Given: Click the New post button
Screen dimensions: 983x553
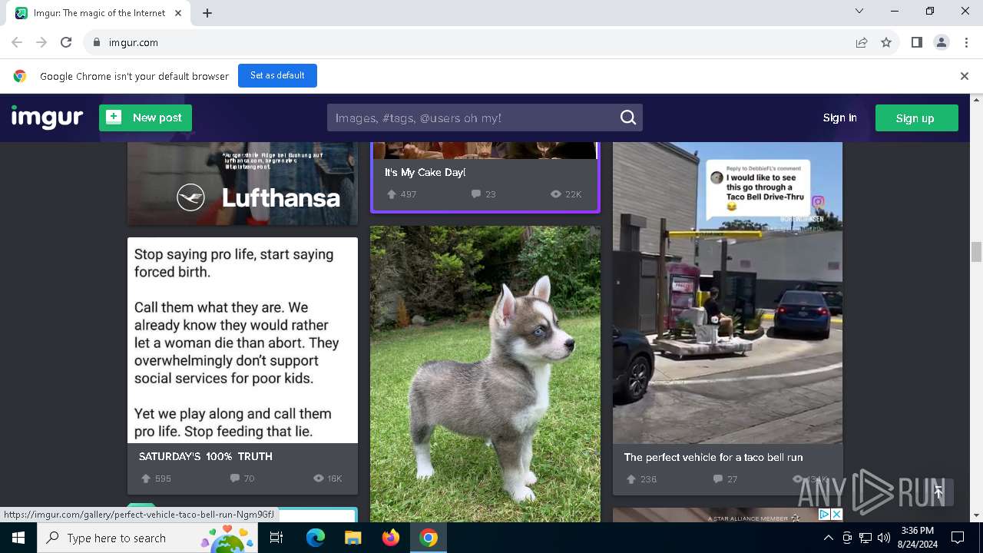Looking at the screenshot, I should click(145, 118).
